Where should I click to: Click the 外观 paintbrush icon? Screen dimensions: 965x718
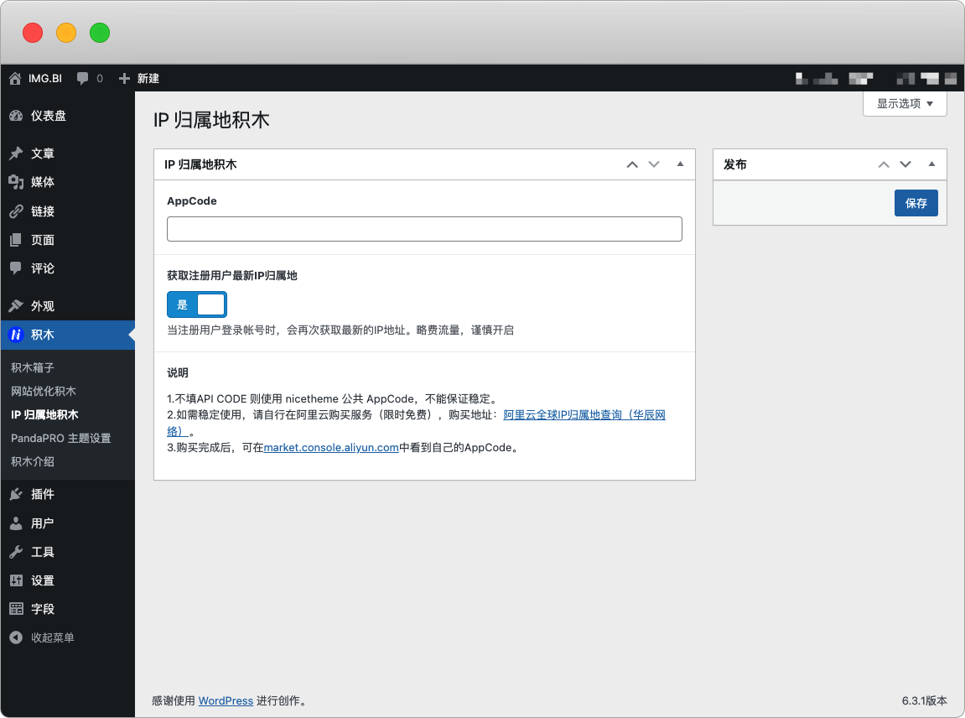point(16,306)
